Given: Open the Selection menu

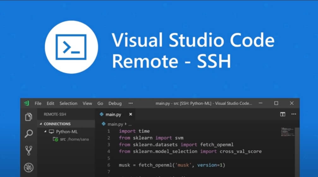Looking at the screenshot, I should [68, 103].
